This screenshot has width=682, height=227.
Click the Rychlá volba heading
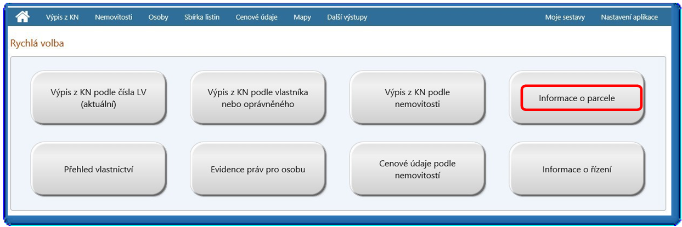coord(37,43)
